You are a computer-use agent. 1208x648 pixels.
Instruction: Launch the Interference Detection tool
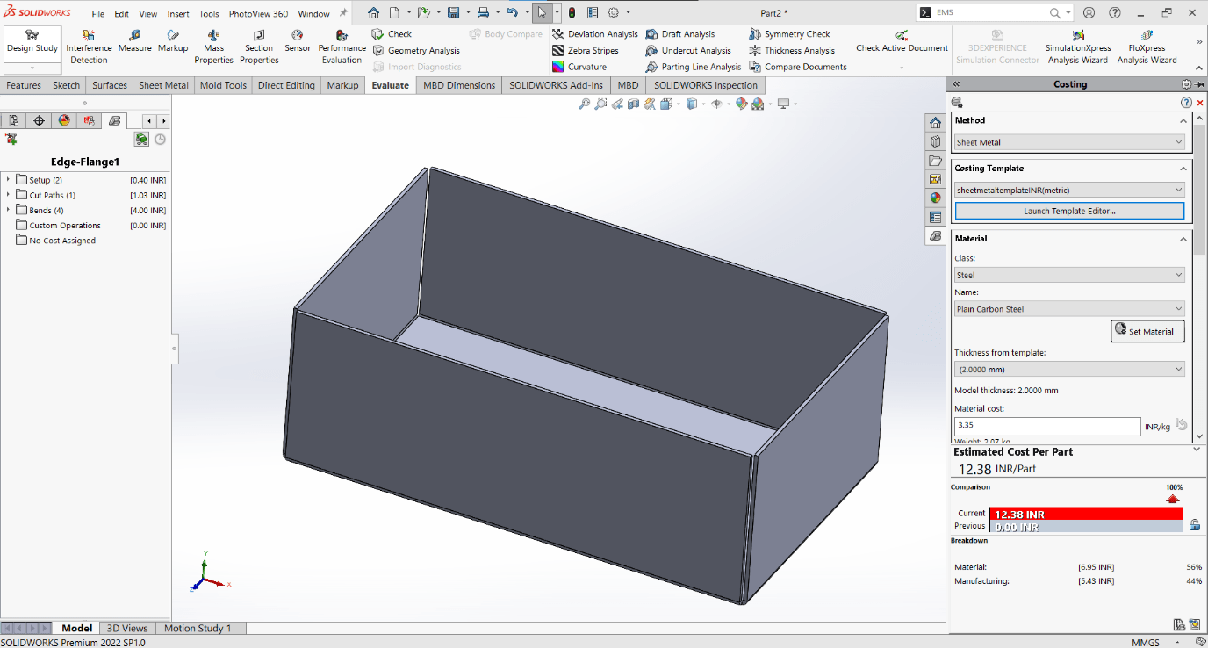coord(88,46)
